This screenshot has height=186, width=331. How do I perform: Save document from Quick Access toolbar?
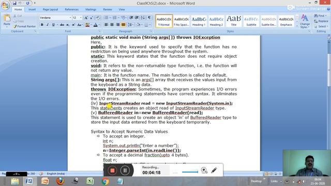coord(14,3)
